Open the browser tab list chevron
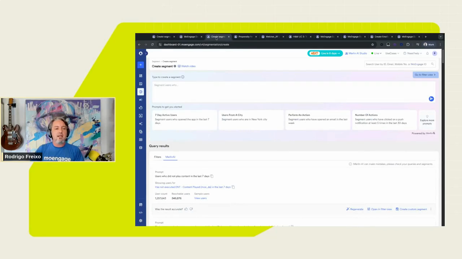The height and width of the screenshot is (259, 462). (x=440, y=37)
